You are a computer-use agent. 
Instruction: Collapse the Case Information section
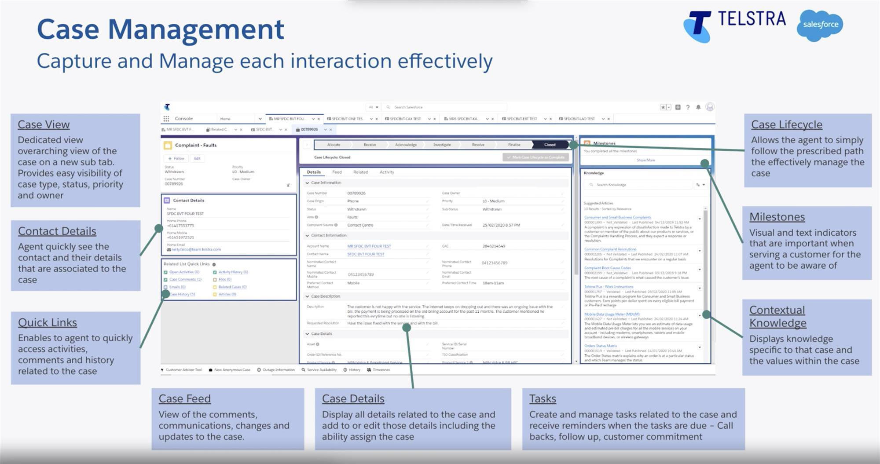tap(307, 183)
